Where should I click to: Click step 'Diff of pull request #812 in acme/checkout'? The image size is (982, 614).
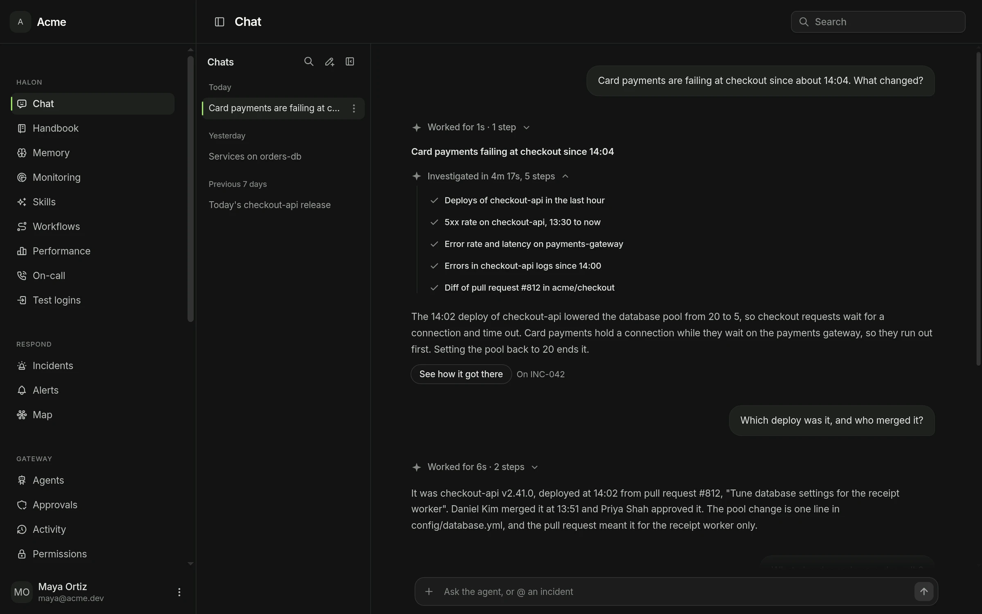coord(523,288)
